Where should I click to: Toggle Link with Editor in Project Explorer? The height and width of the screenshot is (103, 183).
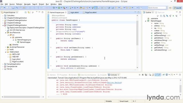pyautogui.click(x=29, y=12)
